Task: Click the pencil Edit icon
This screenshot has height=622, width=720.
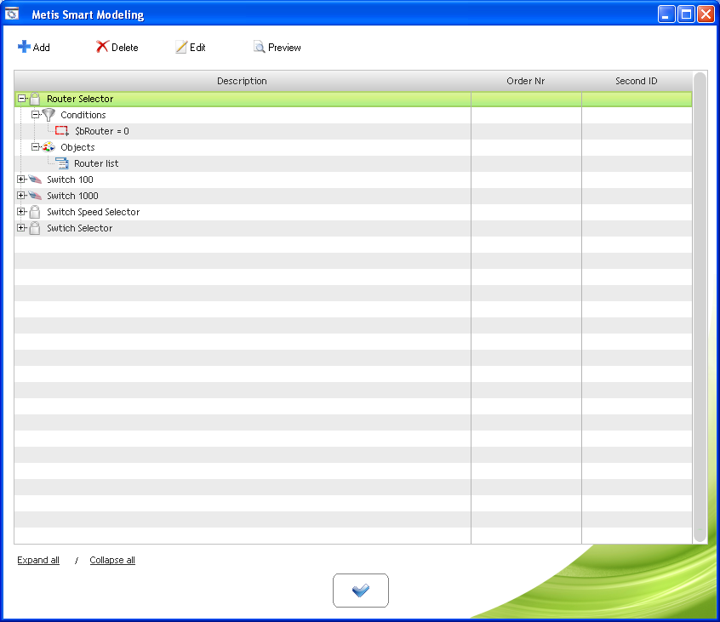Action: click(181, 48)
